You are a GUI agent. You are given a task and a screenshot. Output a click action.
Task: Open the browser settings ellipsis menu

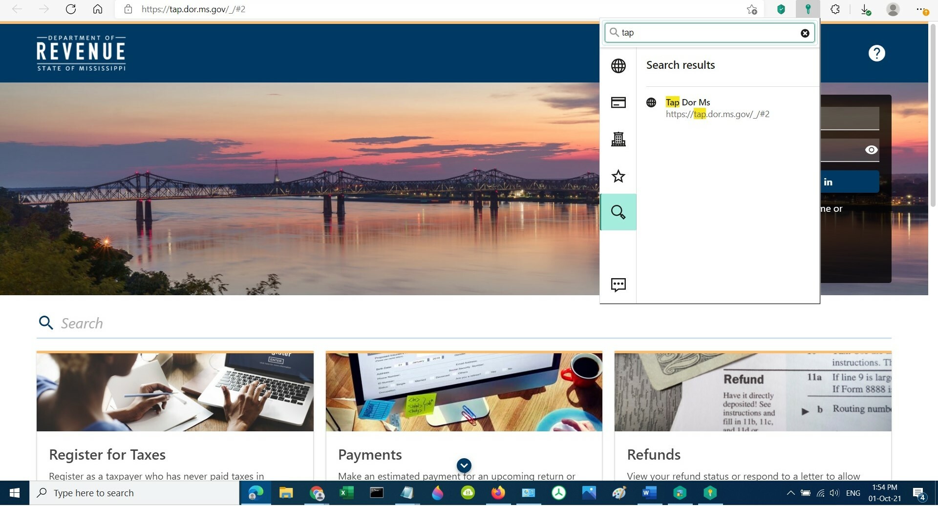(922, 9)
